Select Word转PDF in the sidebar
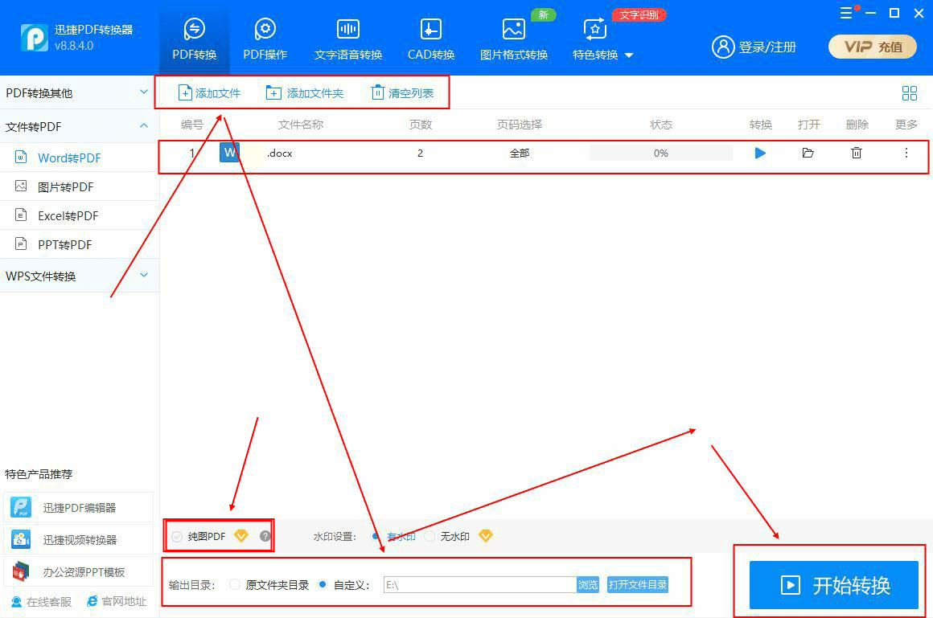 pos(69,158)
